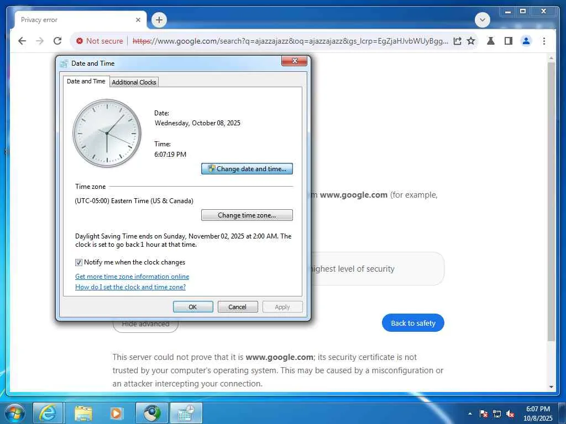Click Chrome's forward navigation arrow

pyautogui.click(x=40, y=41)
